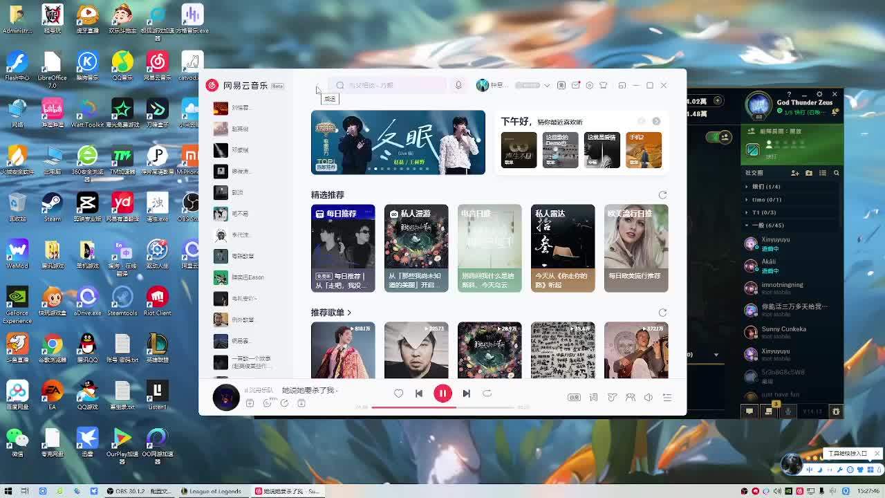Expand the T1 (0/3) friends group
Screen dimensions: 885x498
click(x=764, y=212)
